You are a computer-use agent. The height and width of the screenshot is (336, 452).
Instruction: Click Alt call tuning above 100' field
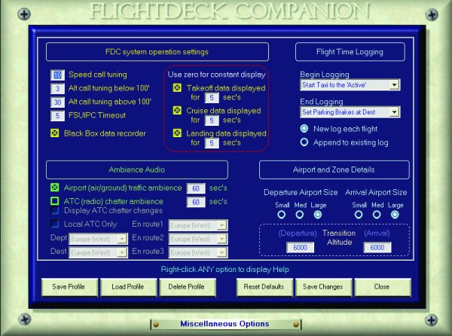(x=58, y=102)
